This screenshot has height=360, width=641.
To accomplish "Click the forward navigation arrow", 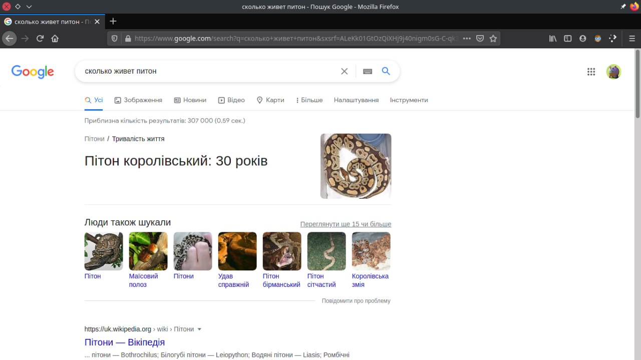I will [25, 39].
